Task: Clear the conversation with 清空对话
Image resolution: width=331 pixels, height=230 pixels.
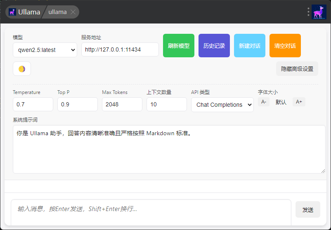Action: point(285,45)
